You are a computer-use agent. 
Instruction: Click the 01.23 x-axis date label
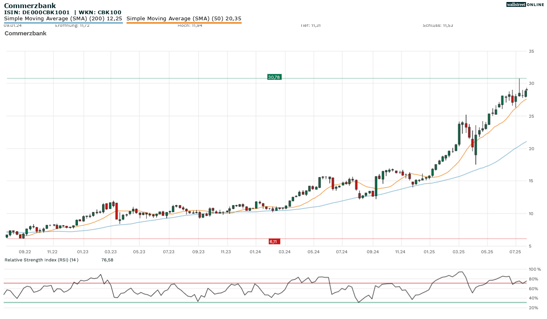coord(83,252)
